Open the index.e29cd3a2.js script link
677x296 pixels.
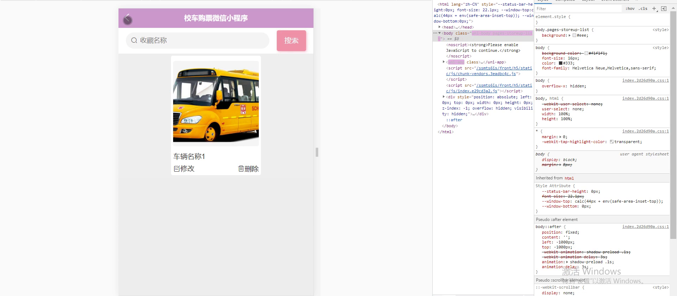click(x=489, y=88)
